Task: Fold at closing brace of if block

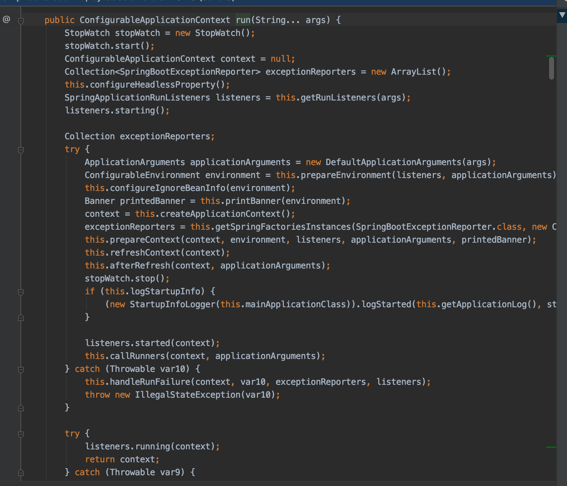Action: (21, 317)
